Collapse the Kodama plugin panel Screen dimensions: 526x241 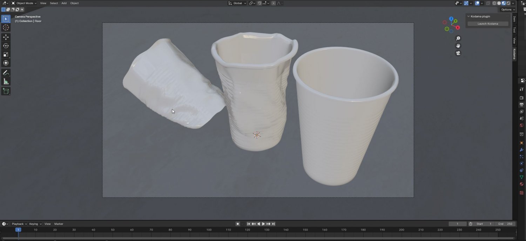[468, 16]
